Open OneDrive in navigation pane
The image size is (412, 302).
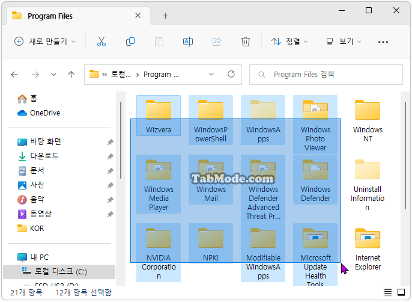pyautogui.click(x=39, y=113)
